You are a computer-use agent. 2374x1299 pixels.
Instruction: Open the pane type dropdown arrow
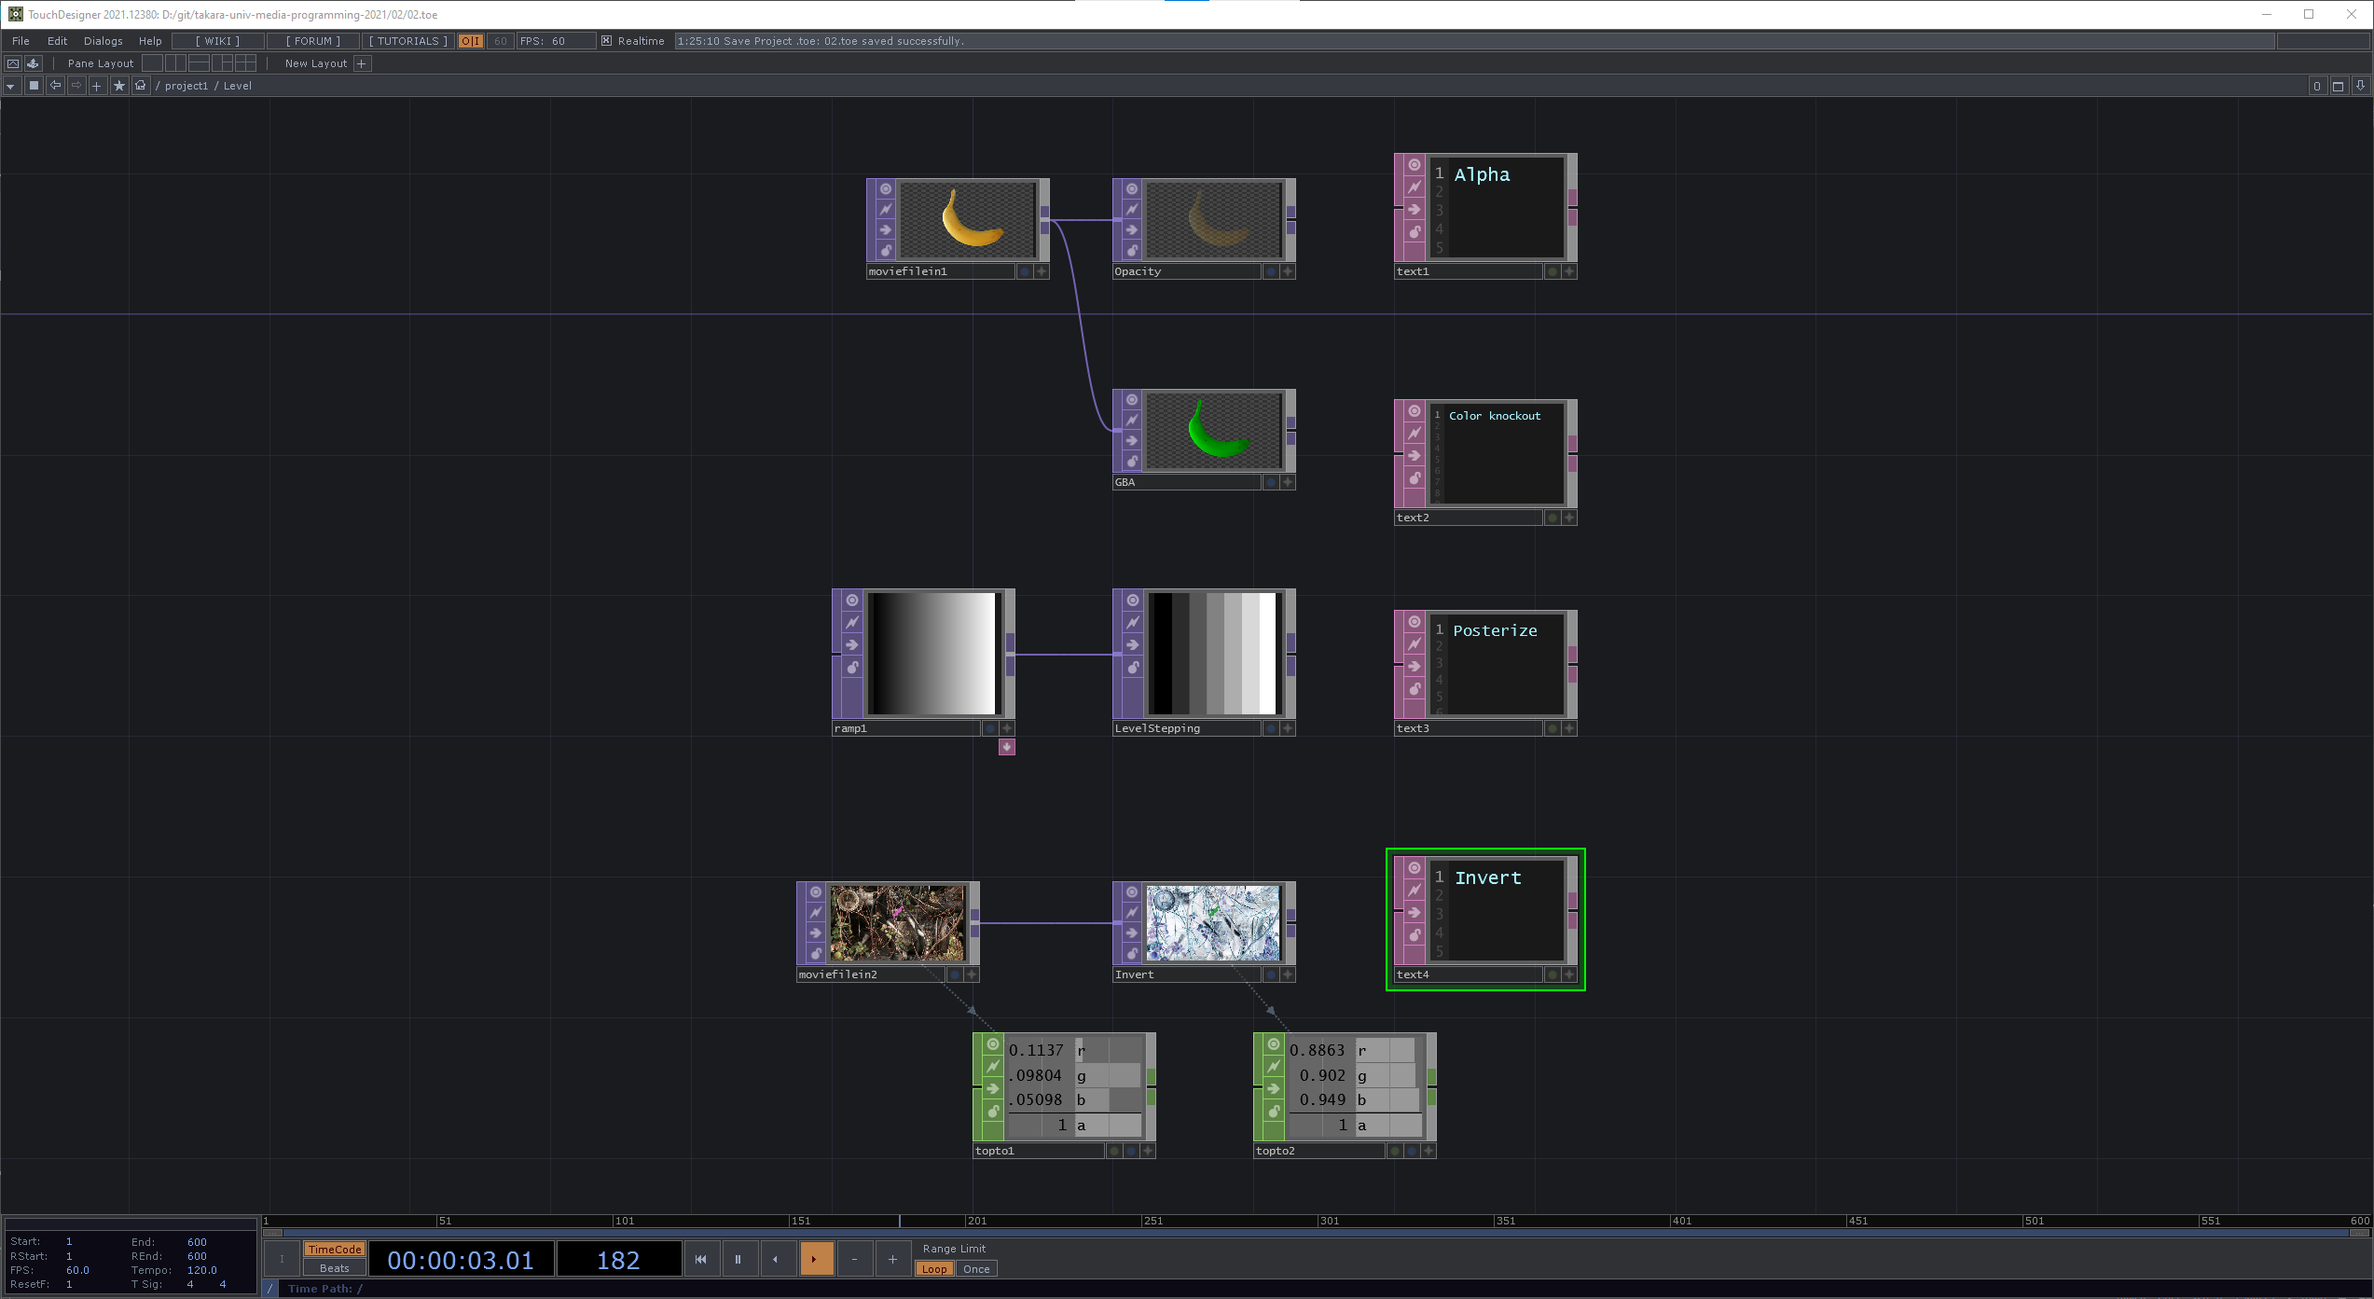coord(11,86)
